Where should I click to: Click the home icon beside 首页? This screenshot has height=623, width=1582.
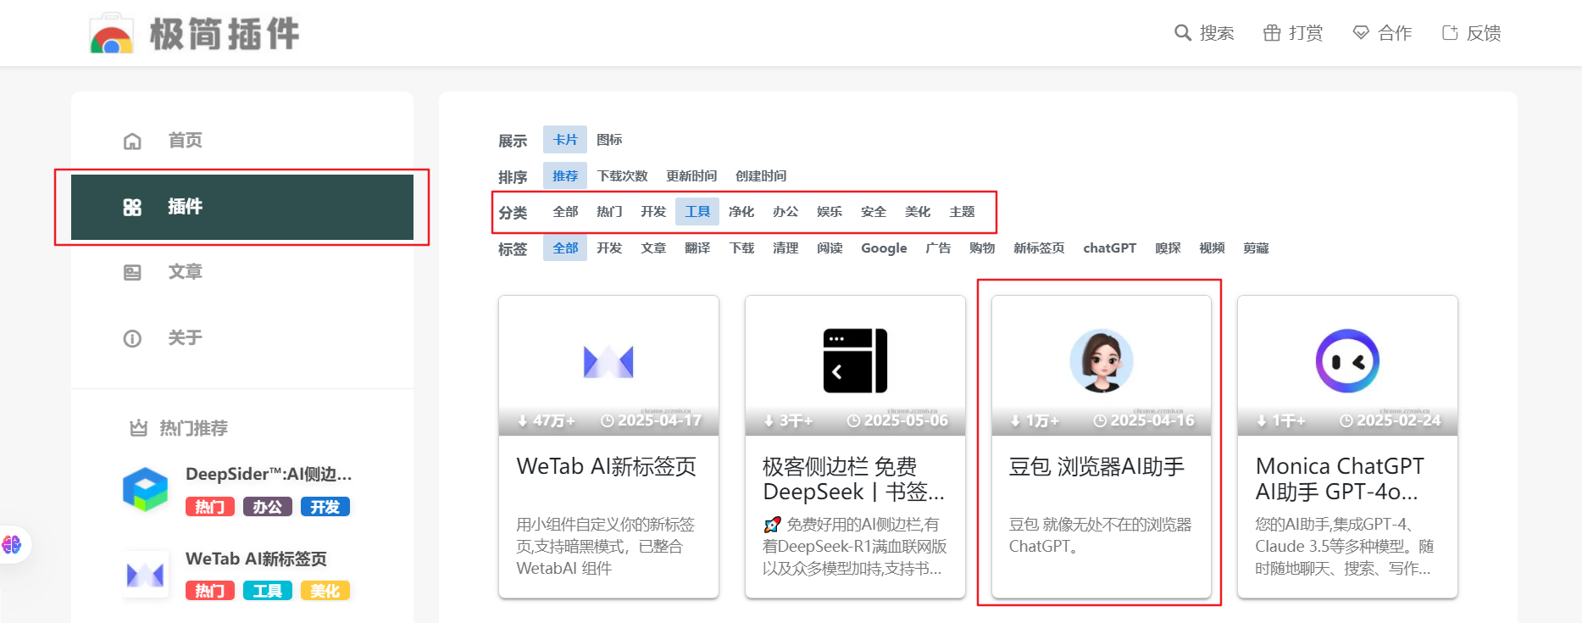point(132,141)
